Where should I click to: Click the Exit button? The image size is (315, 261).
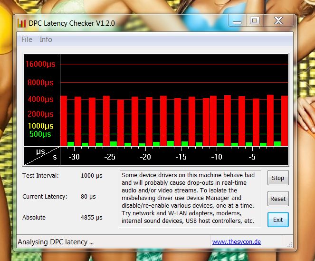coord(278,220)
